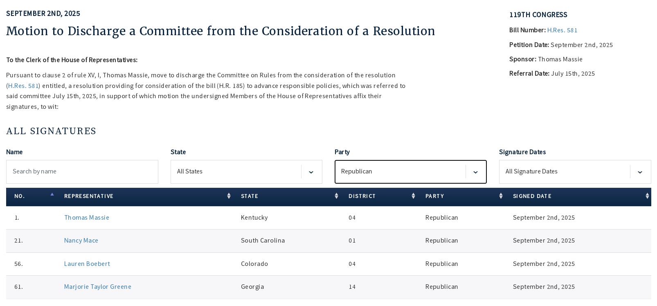Open H.Res. 581 bill number link
This screenshot has width=657, height=306.
[x=562, y=30]
